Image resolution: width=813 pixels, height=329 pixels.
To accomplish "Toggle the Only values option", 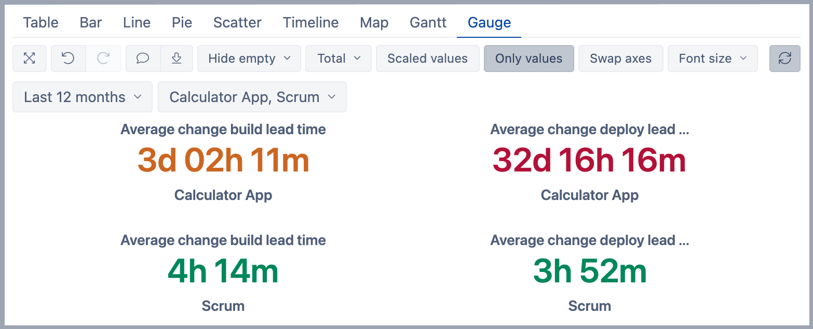I will (x=529, y=59).
